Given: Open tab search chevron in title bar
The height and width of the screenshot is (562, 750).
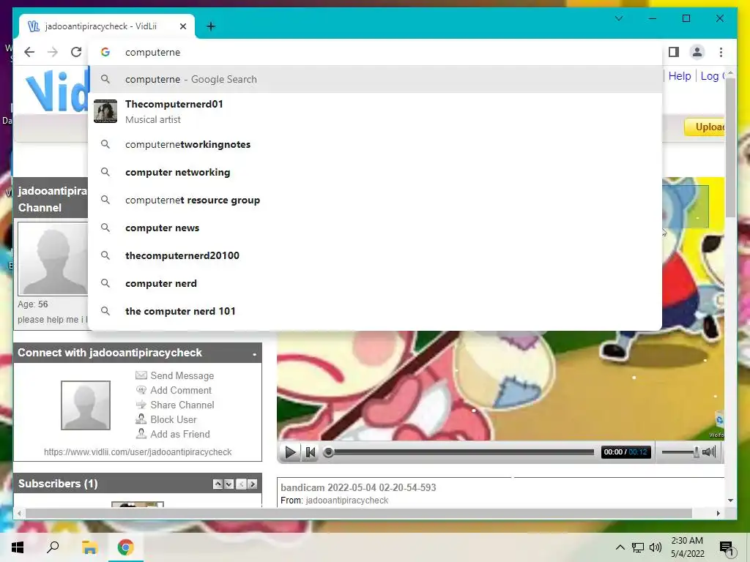Looking at the screenshot, I should pos(618,18).
